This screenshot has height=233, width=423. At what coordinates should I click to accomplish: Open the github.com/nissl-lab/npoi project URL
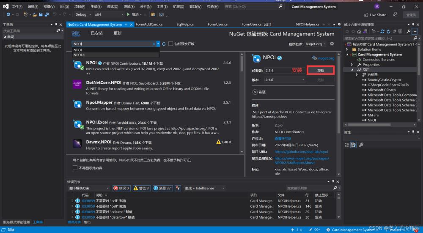point(301,151)
